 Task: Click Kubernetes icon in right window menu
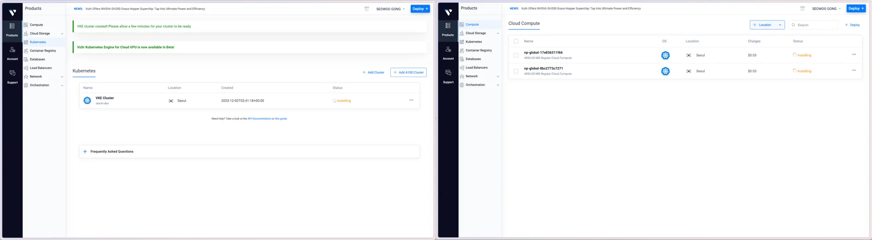click(462, 42)
